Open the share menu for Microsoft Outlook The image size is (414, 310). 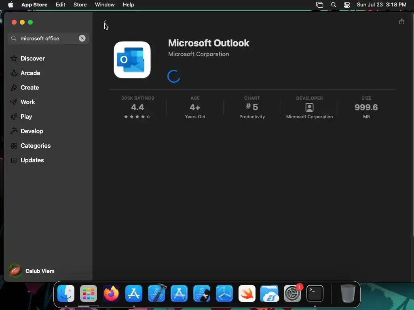pyautogui.click(x=401, y=21)
